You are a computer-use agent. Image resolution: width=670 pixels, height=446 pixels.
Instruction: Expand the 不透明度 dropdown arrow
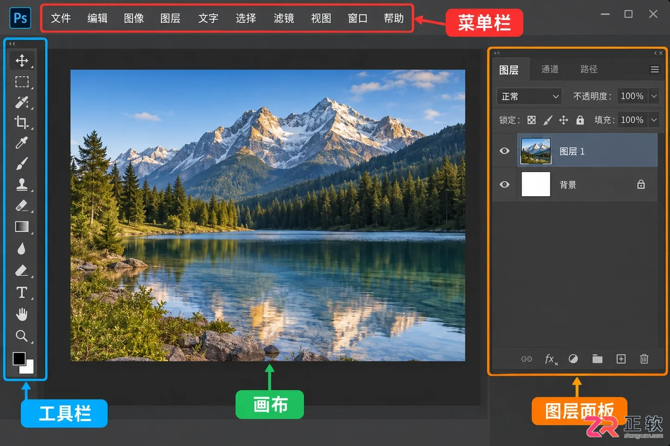coord(654,96)
